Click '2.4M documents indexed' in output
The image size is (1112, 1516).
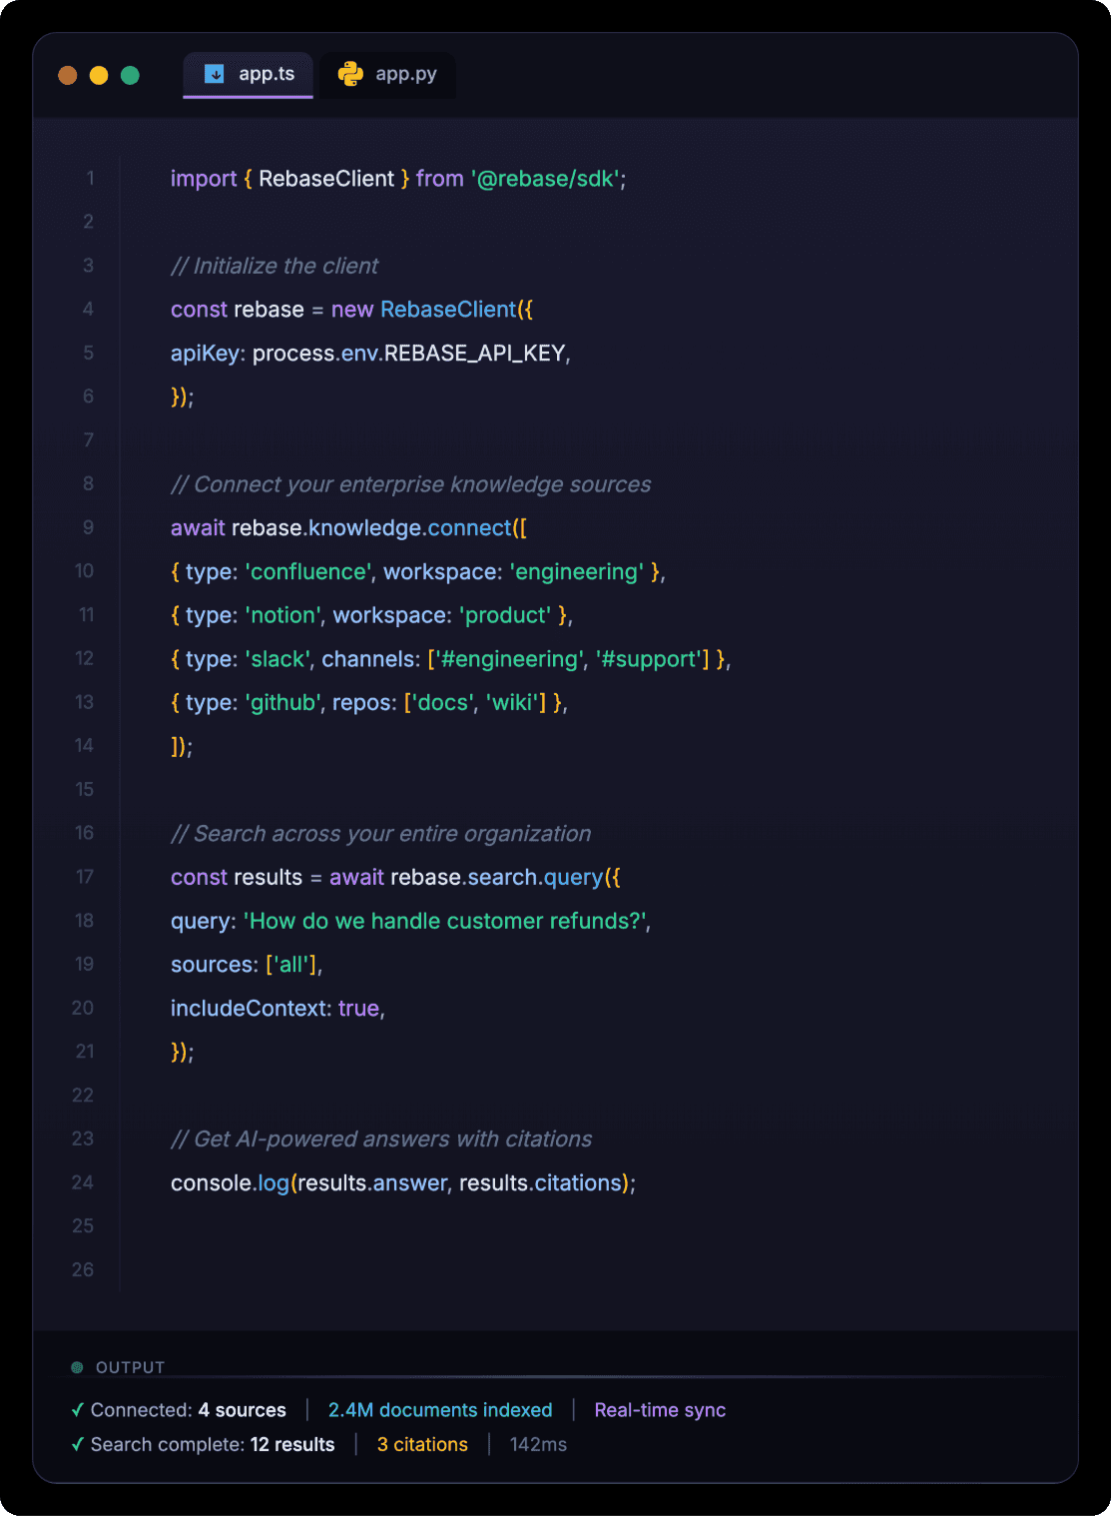440,1410
